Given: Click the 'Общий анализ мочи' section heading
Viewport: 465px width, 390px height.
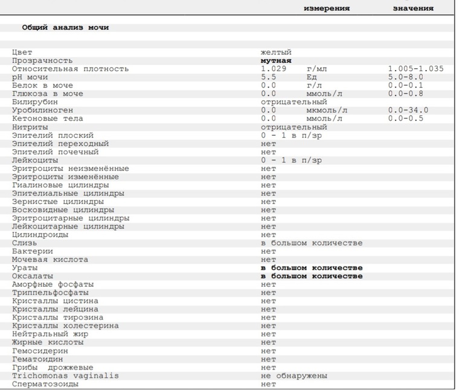Looking at the screenshot, I should click(x=65, y=27).
